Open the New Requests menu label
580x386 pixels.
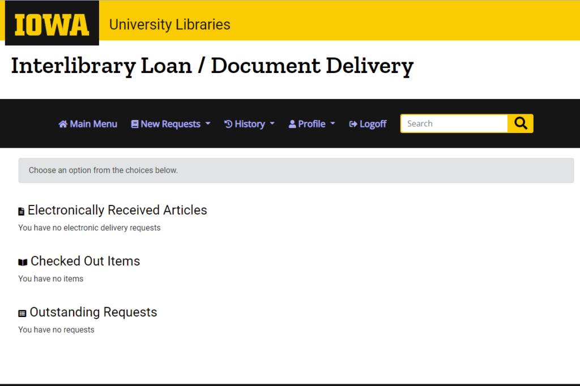tap(170, 124)
